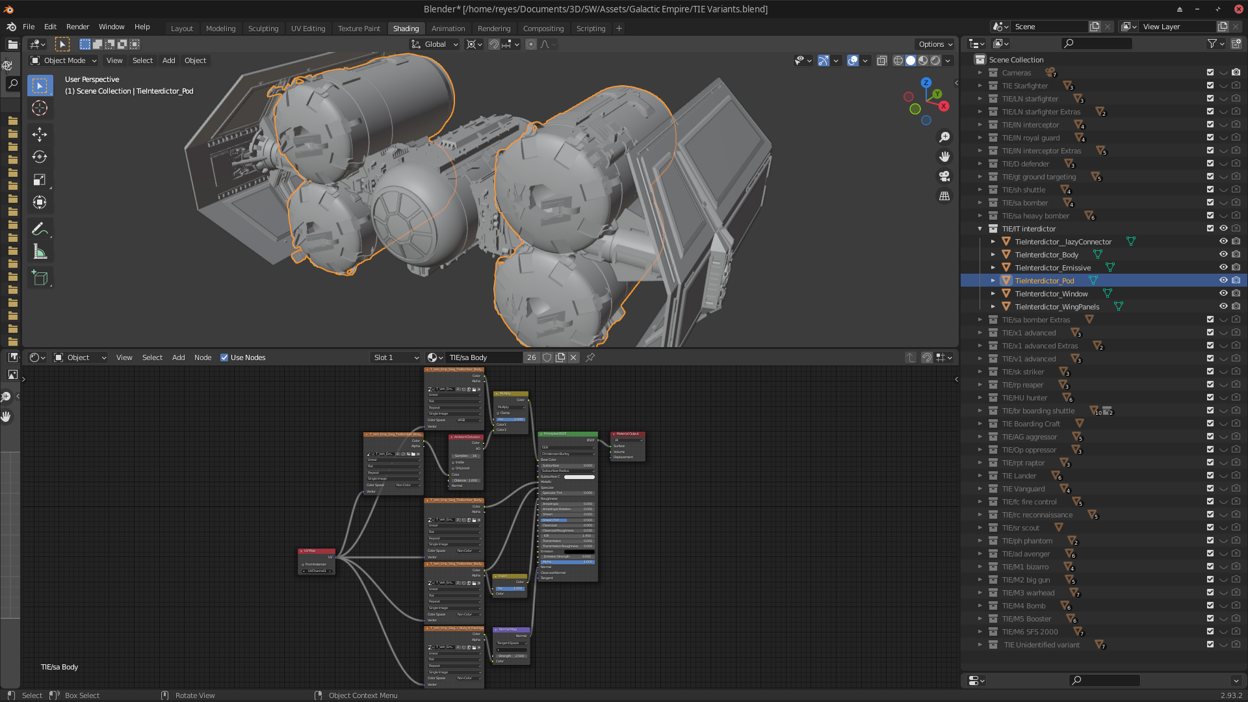The width and height of the screenshot is (1248, 702).
Task: Unlink the TIE/sa Body material
Action: coord(573,357)
